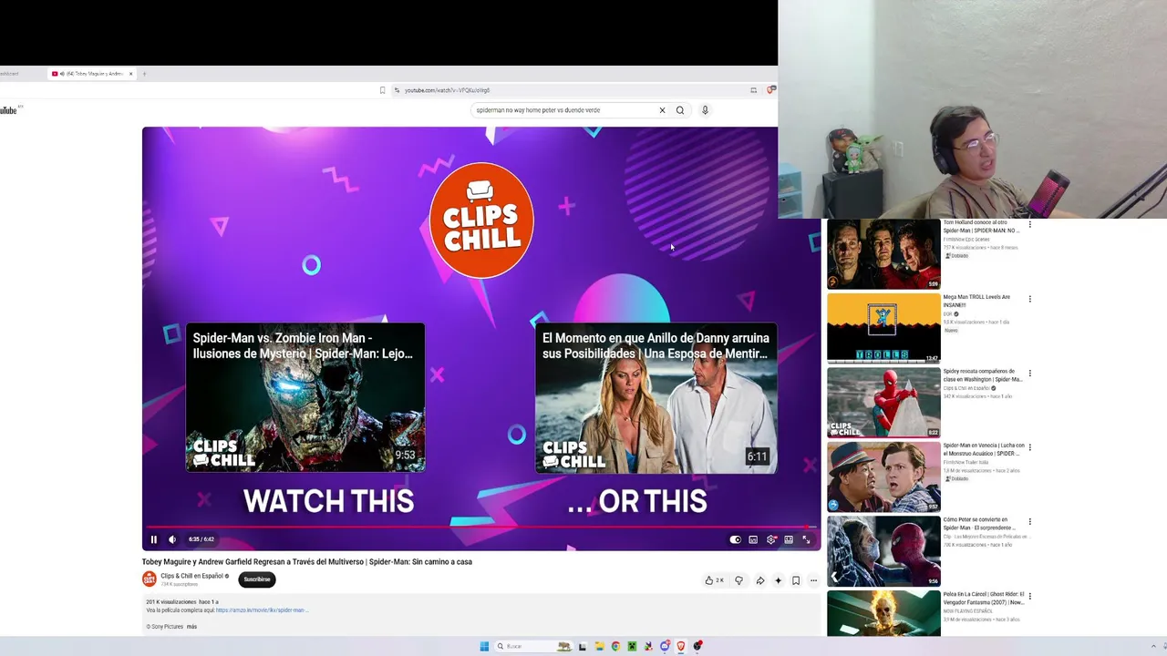Enter full screen with the player icon

point(806,539)
